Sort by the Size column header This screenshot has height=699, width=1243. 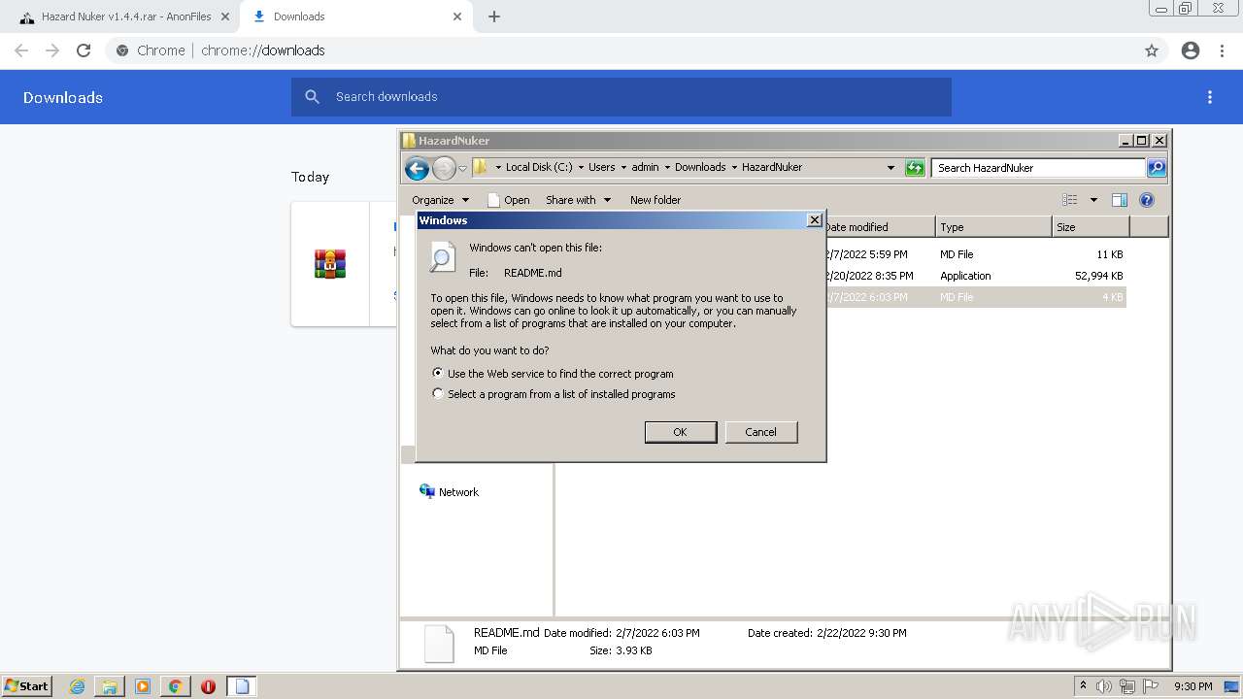(1092, 227)
